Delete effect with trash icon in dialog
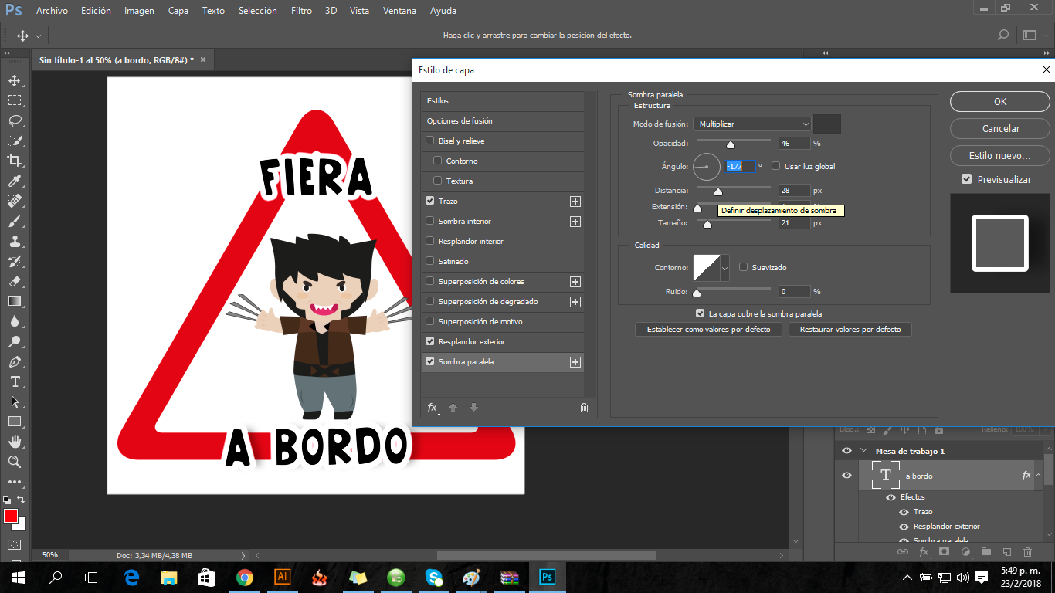The height and width of the screenshot is (593, 1055). (584, 408)
